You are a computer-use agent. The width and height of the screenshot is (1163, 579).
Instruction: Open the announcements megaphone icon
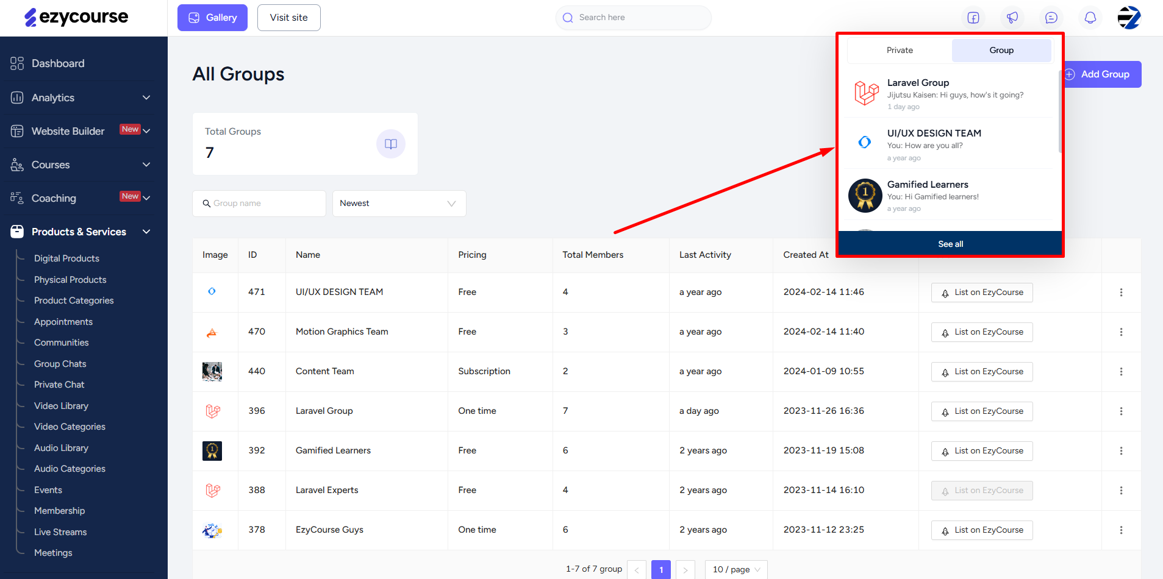[1012, 18]
